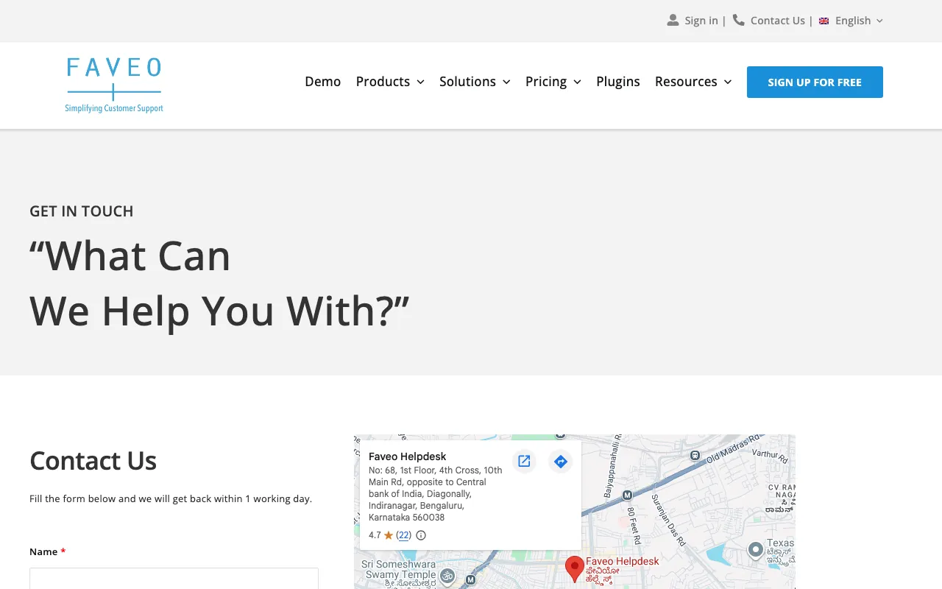Viewport: 942px width, 589px height.
Task: Open the Plugins menu item
Action: tap(618, 82)
